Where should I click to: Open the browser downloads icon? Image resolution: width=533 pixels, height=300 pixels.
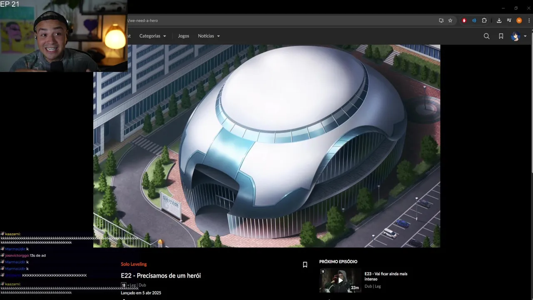coord(499,20)
